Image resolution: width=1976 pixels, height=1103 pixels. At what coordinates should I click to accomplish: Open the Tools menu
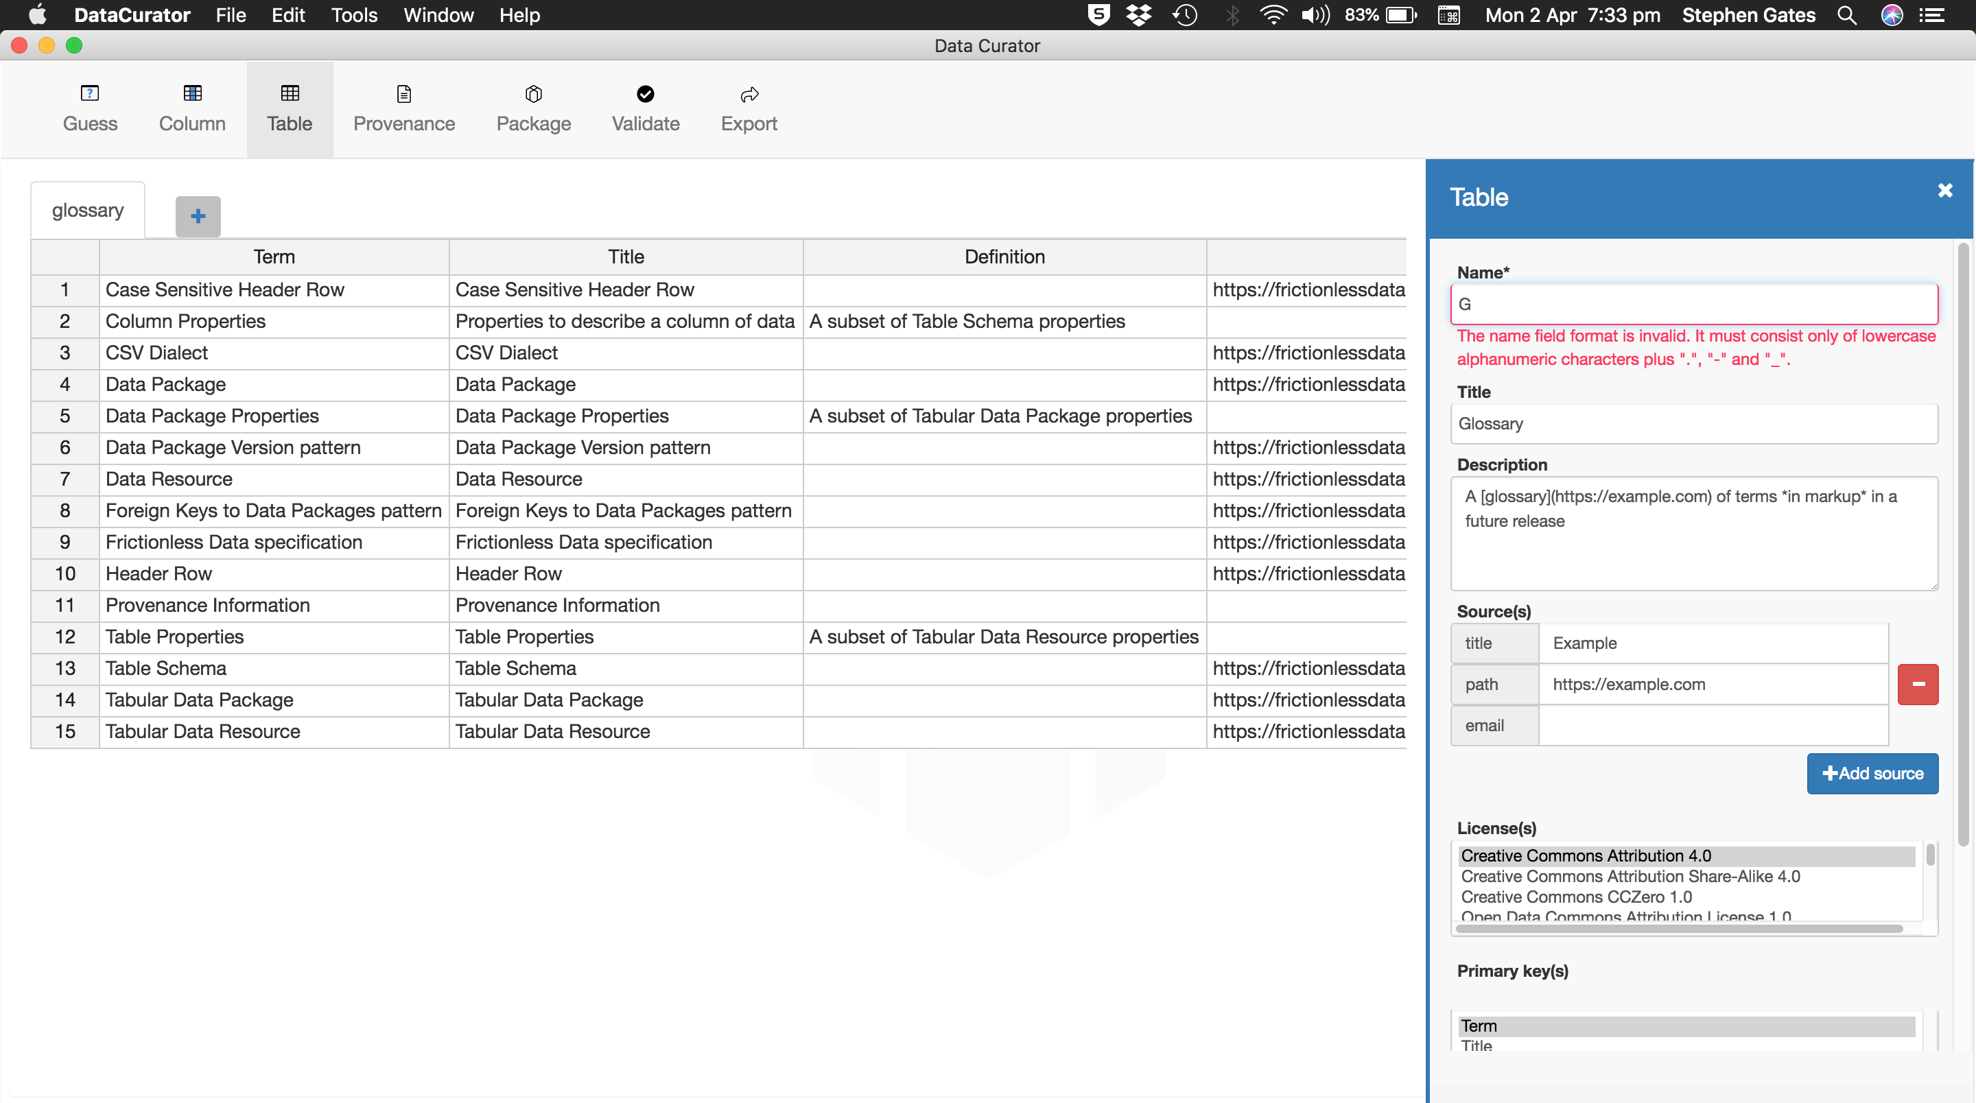tap(353, 15)
